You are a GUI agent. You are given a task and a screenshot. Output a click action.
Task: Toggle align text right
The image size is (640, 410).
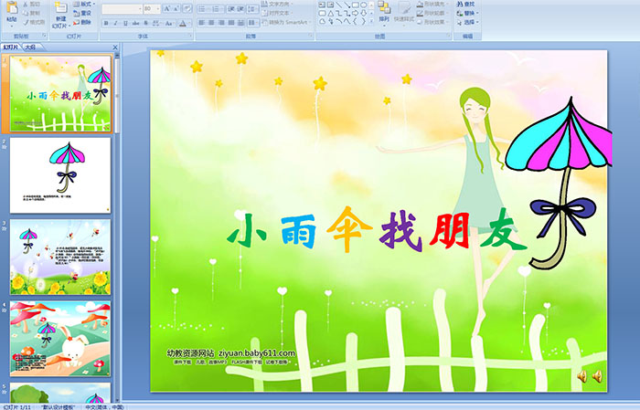[221, 23]
